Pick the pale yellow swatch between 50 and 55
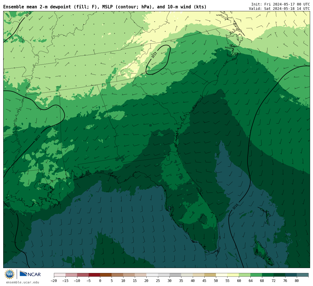Image resolution: width=313 pixels, height=286 pixels. (x=222, y=275)
